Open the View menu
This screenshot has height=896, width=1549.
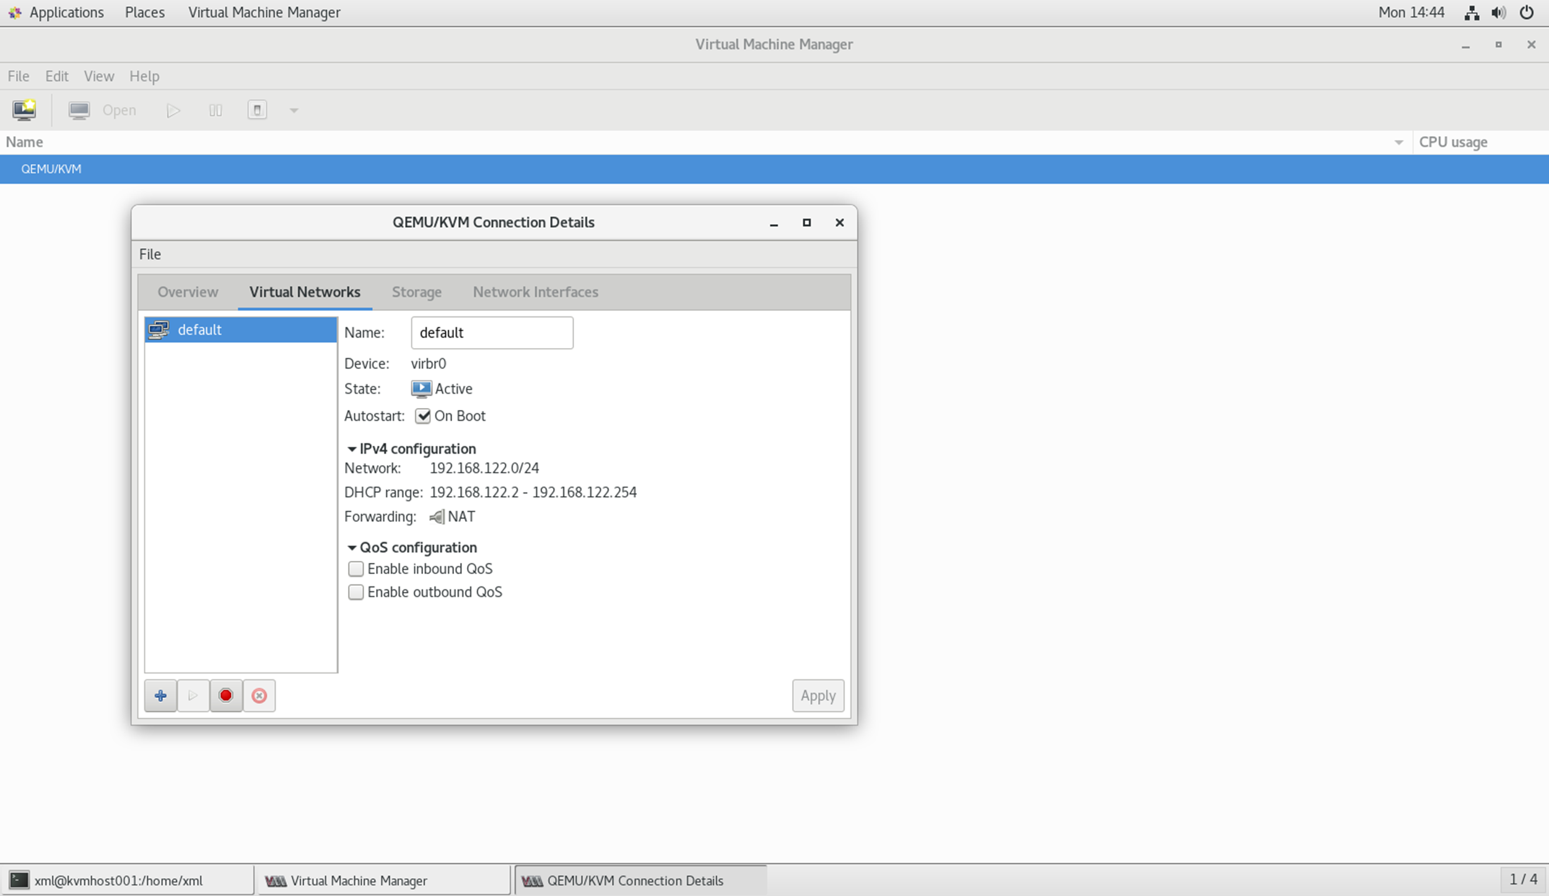pos(99,76)
